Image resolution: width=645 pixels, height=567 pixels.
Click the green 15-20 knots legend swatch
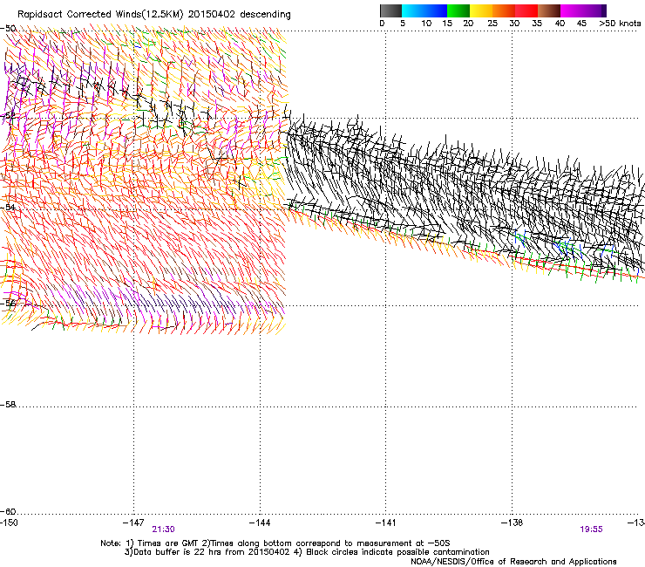[458, 10]
